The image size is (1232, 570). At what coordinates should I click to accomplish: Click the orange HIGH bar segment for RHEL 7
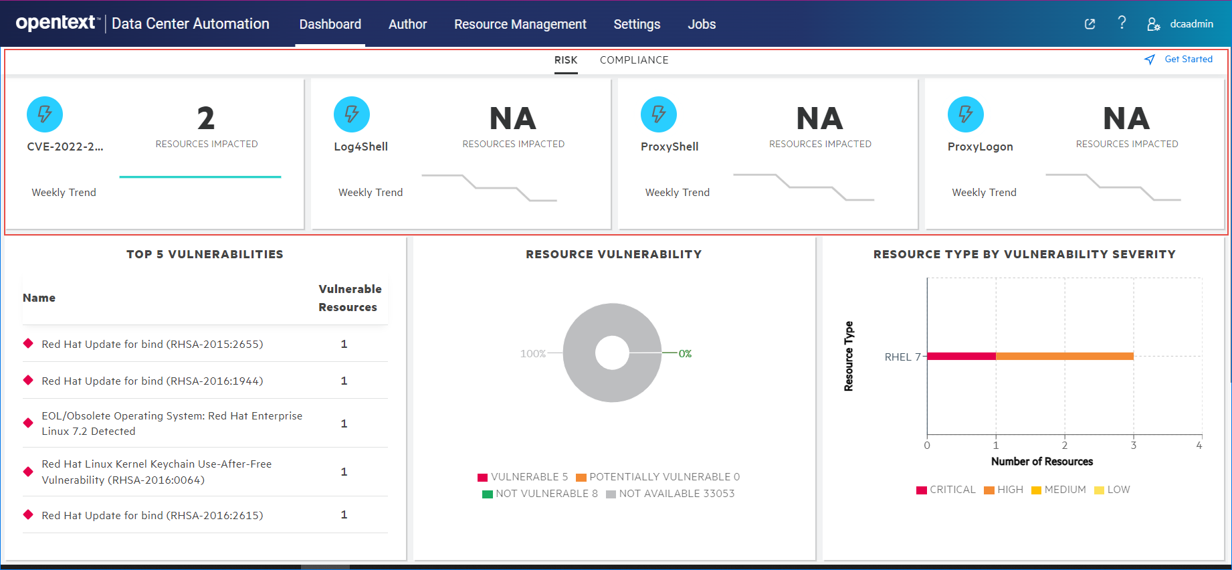[1064, 357]
